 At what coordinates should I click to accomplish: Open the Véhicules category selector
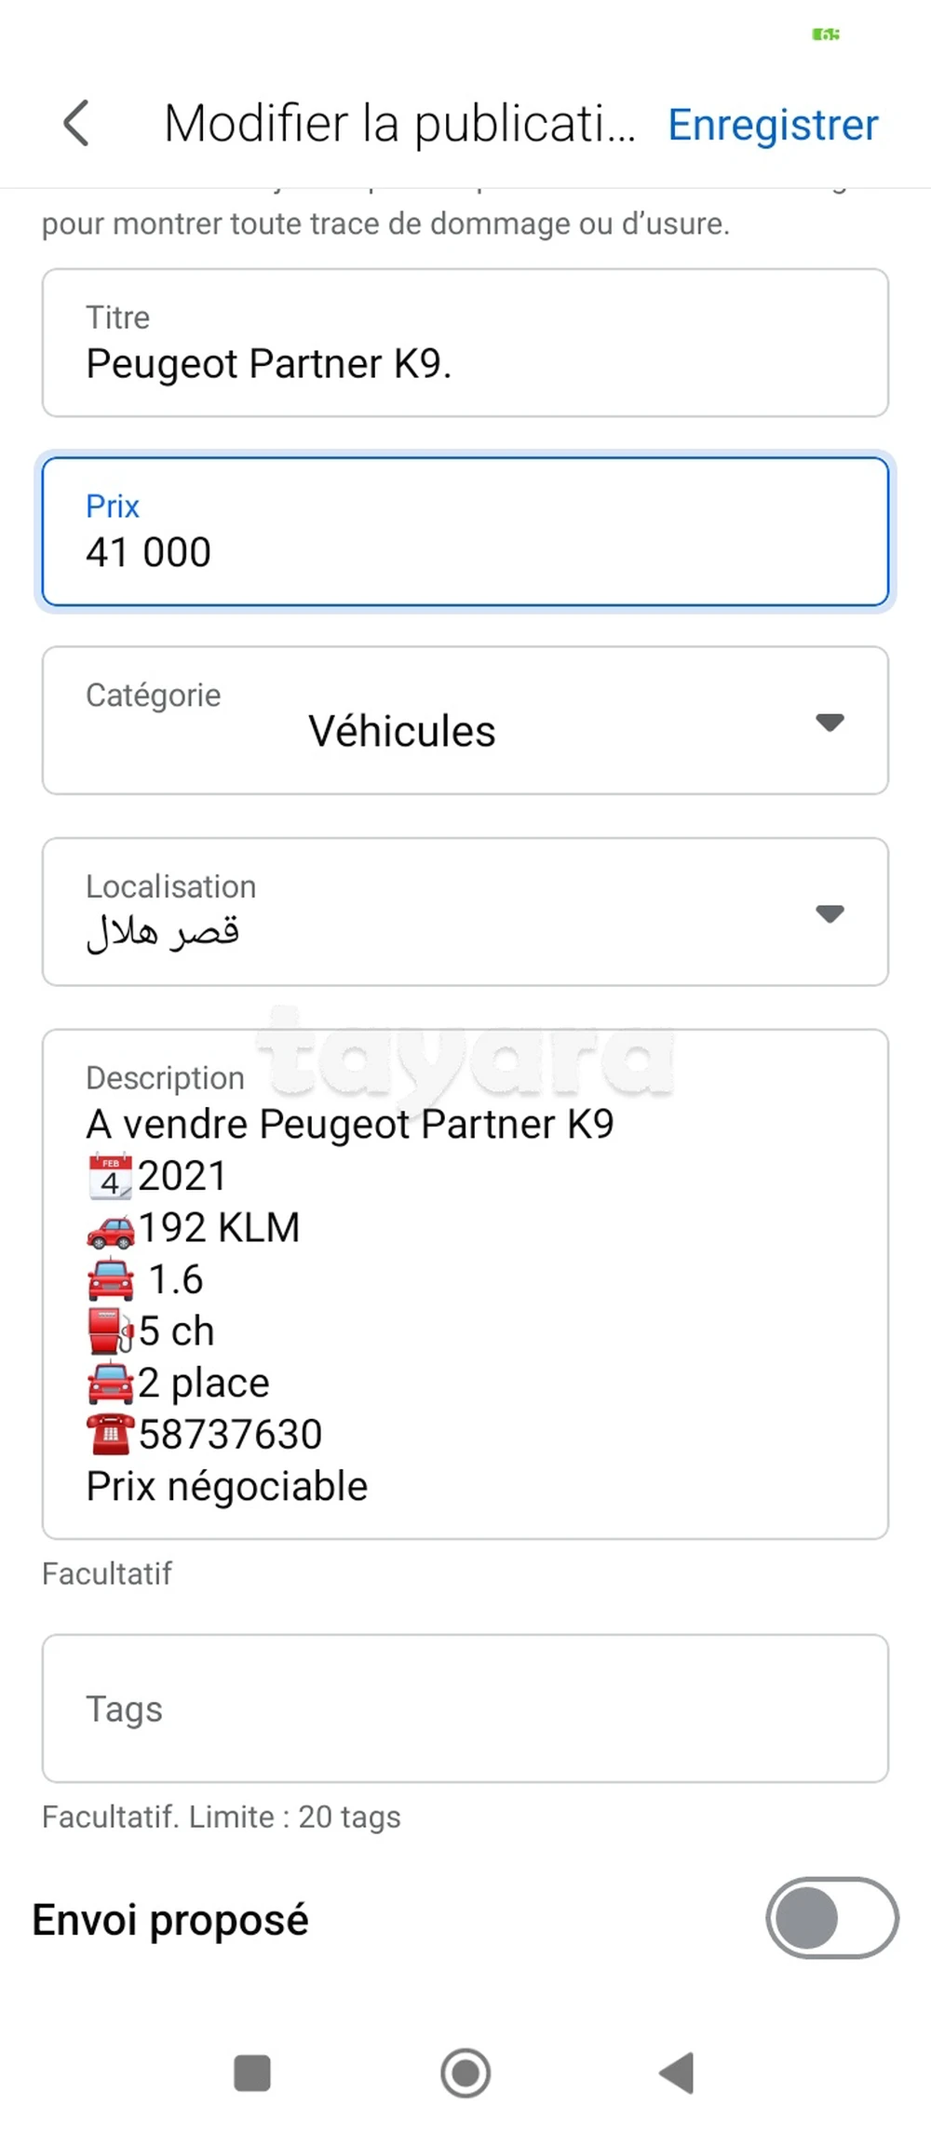(401, 730)
